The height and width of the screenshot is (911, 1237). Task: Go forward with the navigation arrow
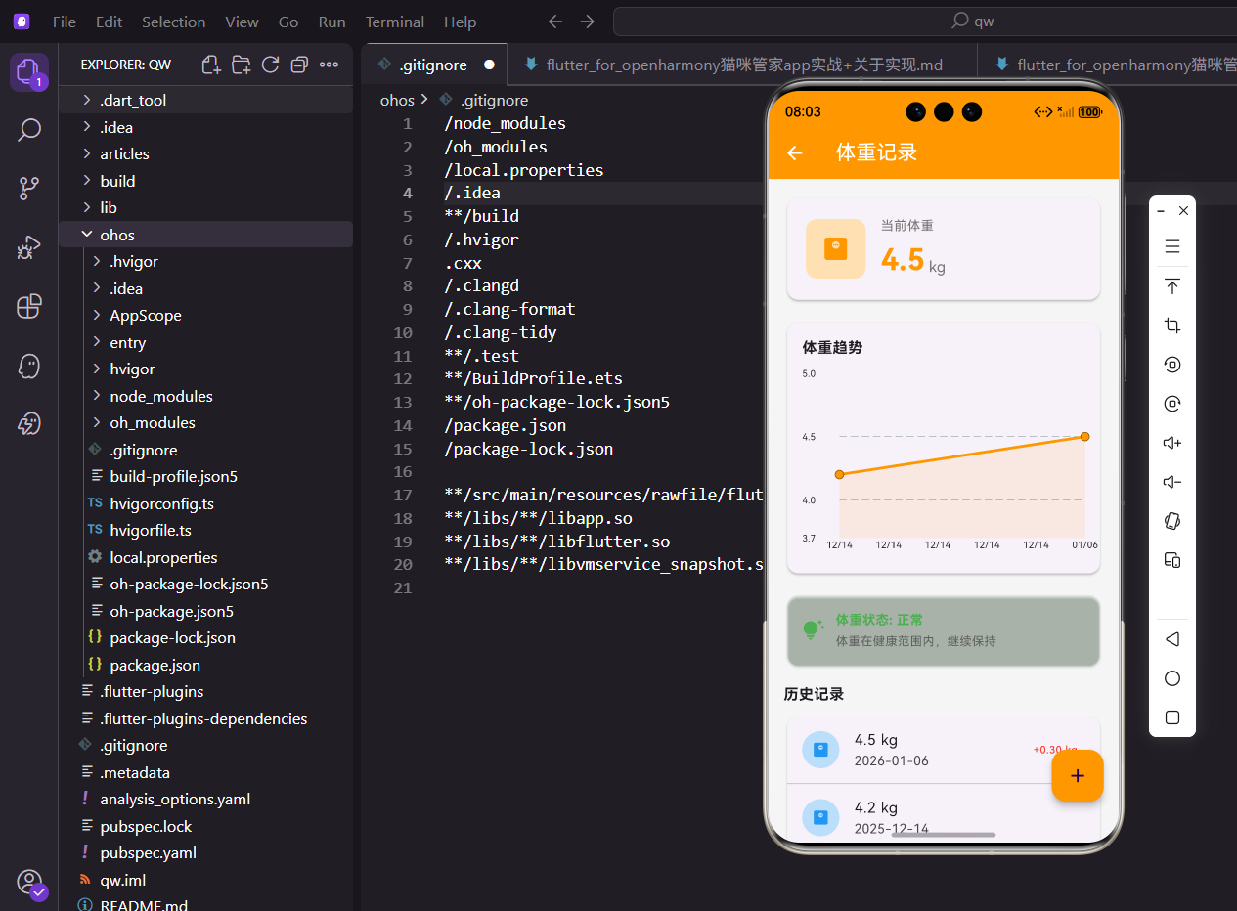(x=587, y=22)
